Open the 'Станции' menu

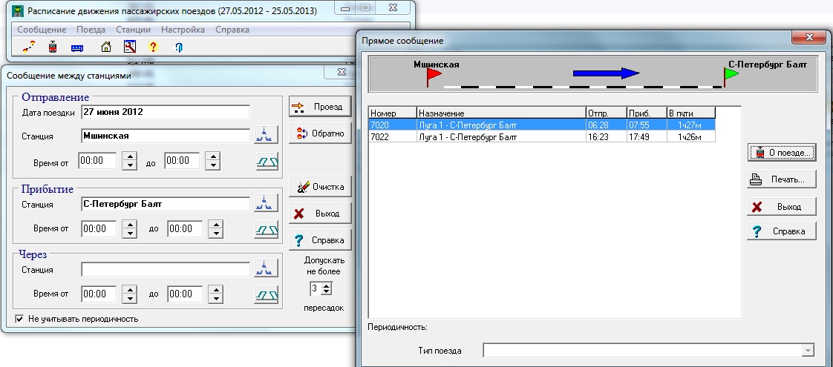[x=134, y=30]
